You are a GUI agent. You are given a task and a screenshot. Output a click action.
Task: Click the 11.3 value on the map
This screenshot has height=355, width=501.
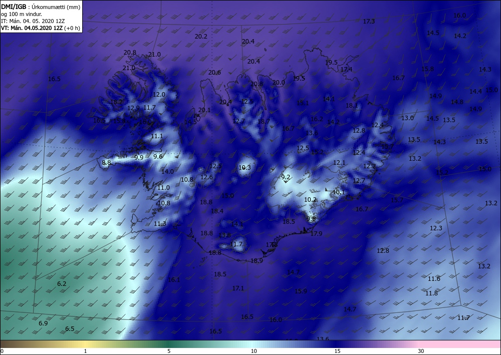coord(160,224)
